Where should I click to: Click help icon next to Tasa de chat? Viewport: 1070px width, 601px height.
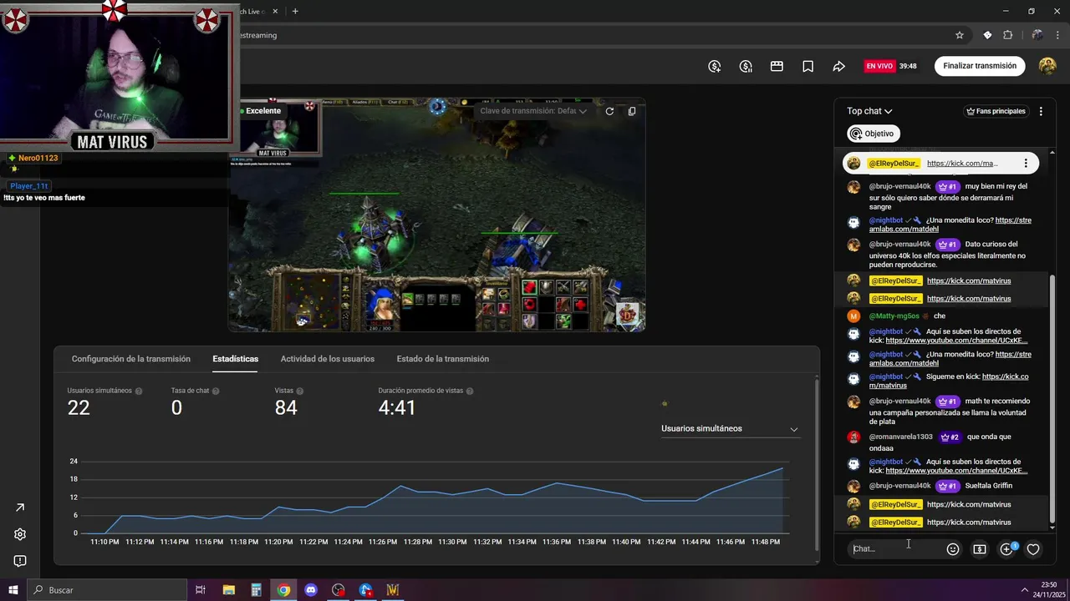click(x=216, y=391)
